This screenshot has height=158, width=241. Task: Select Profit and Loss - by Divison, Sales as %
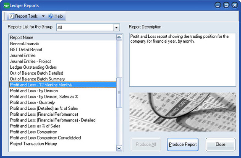tap(63, 96)
